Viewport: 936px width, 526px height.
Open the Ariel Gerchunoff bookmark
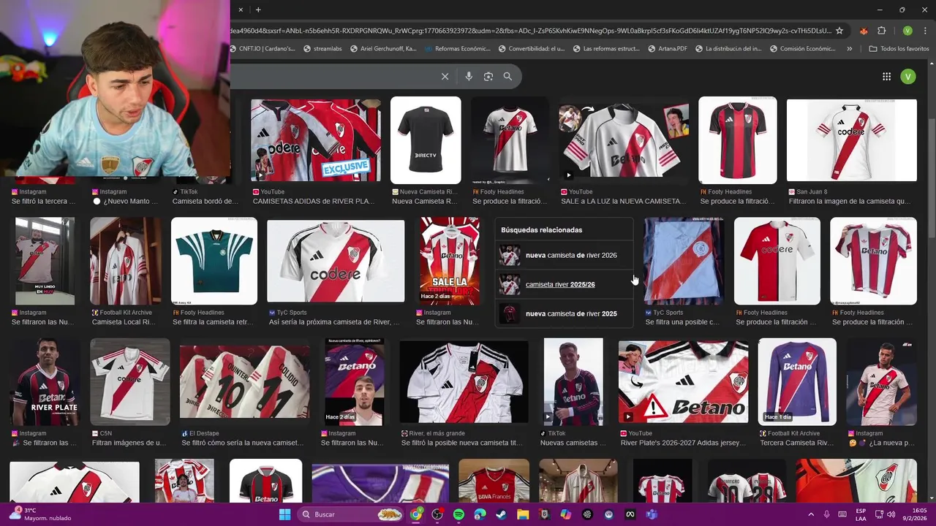pyautogui.click(x=383, y=49)
